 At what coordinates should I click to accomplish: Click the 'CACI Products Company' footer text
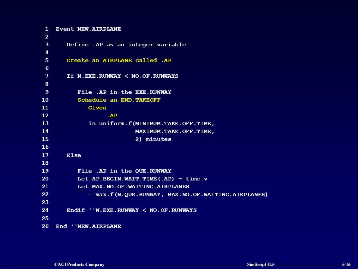(79, 265)
